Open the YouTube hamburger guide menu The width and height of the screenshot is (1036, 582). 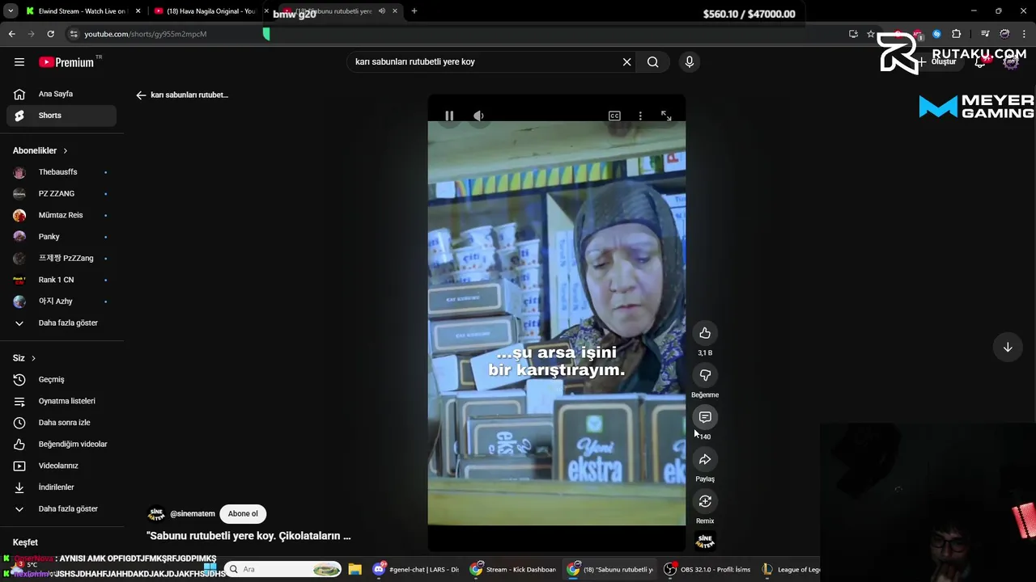click(x=19, y=61)
